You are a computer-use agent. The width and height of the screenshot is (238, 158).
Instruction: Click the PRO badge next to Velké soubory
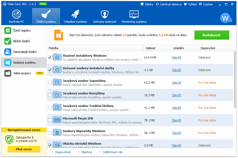coord(40,73)
